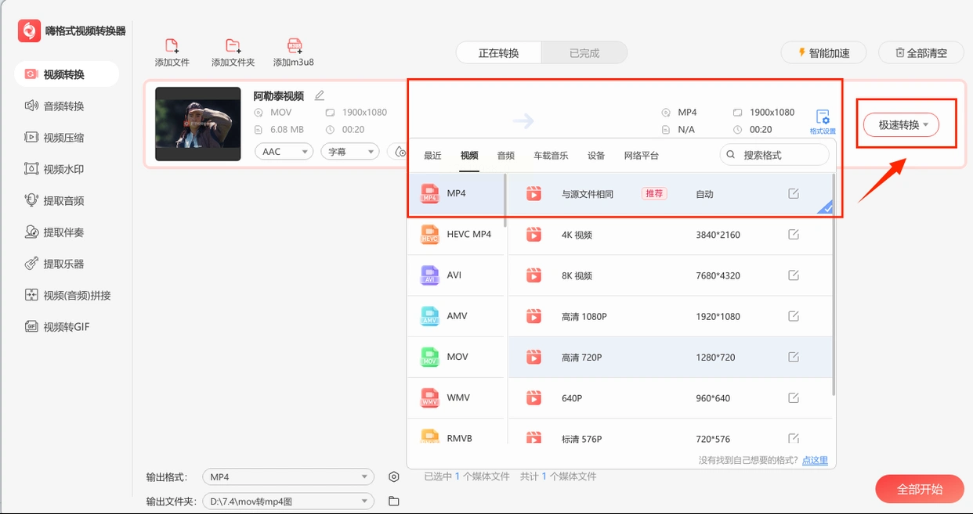Switch to the 音频 format tab
Image resolution: width=973 pixels, height=514 pixels.
point(506,156)
